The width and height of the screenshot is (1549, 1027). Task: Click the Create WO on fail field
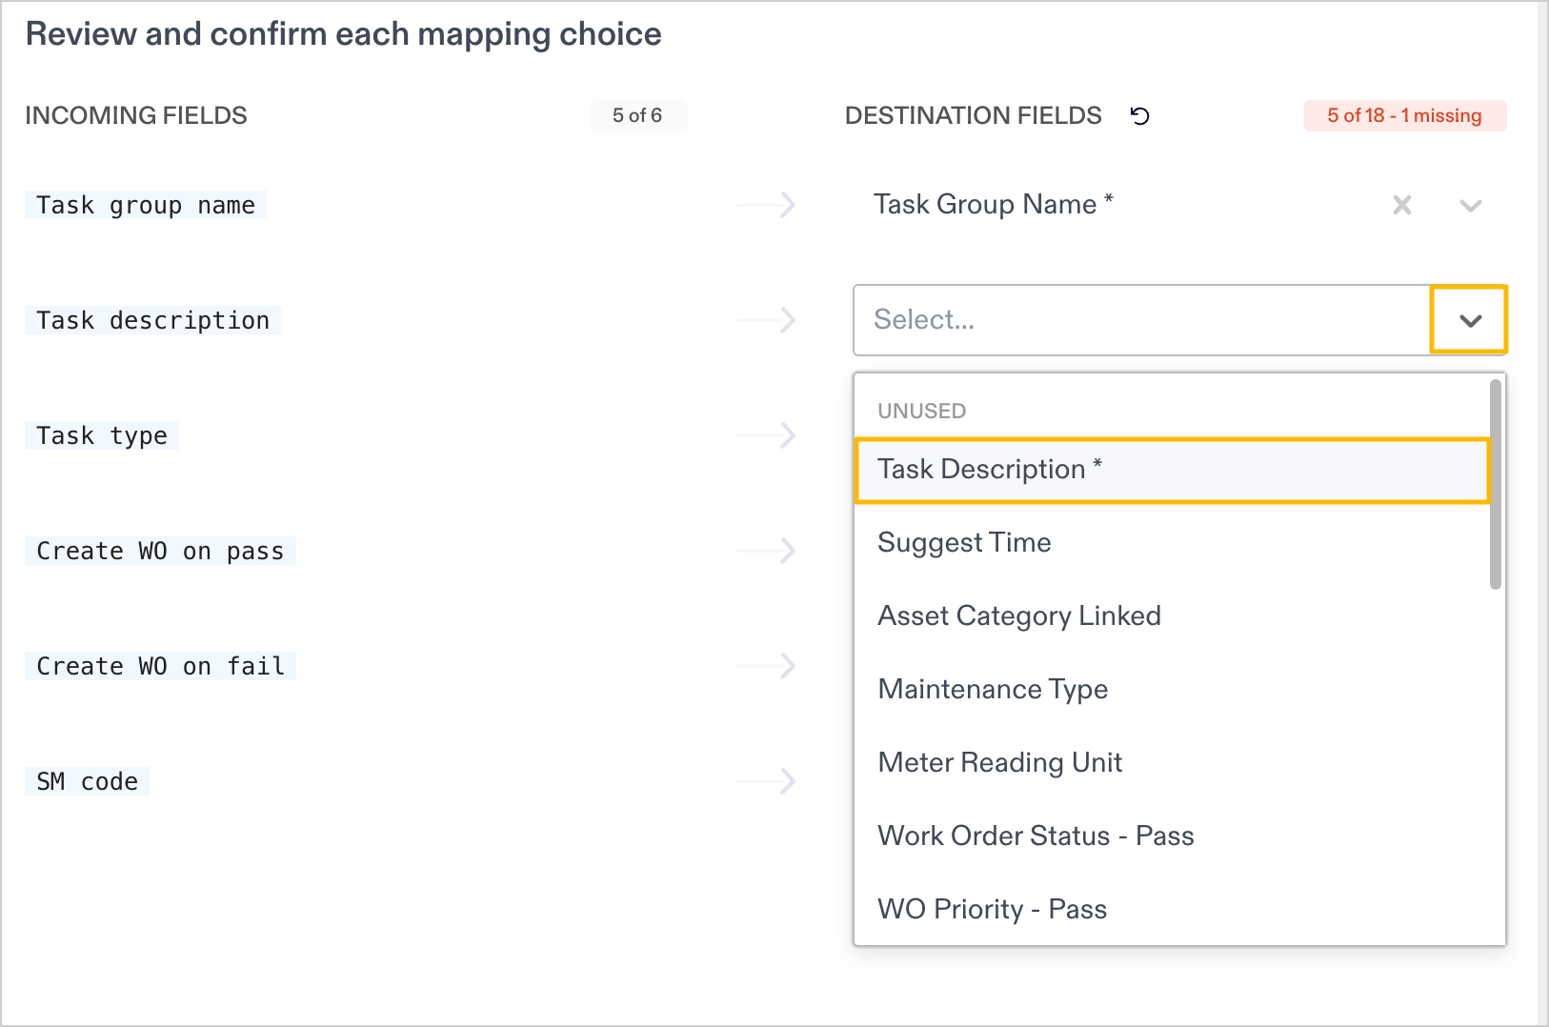click(160, 667)
